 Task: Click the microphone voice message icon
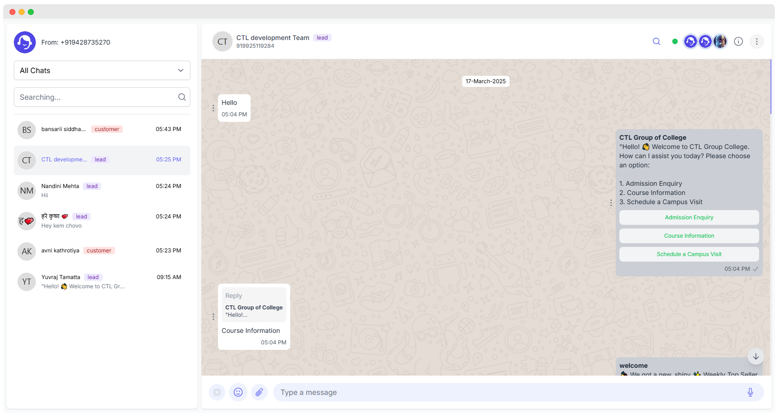point(750,392)
